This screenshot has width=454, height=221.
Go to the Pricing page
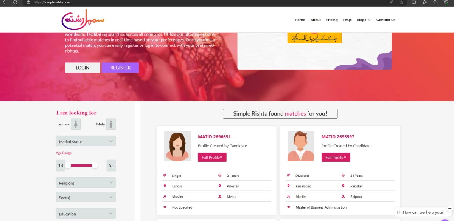click(332, 20)
